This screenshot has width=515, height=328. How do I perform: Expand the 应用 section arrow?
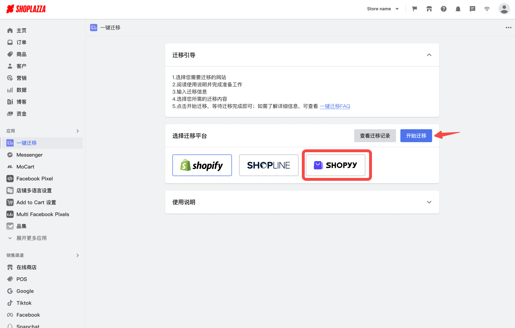[78, 131]
